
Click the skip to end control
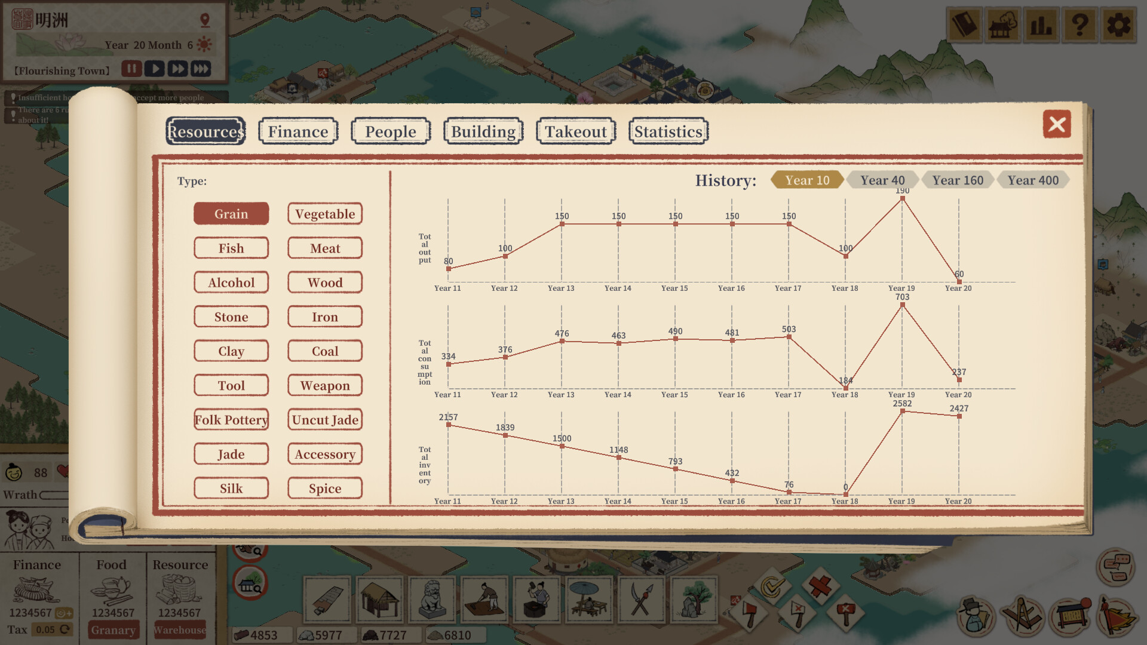pos(200,69)
